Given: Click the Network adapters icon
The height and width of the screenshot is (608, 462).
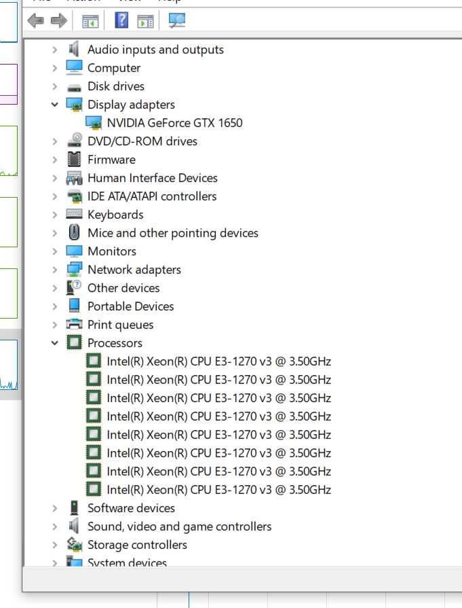Looking at the screenshot, I should [x=74, y=269].
